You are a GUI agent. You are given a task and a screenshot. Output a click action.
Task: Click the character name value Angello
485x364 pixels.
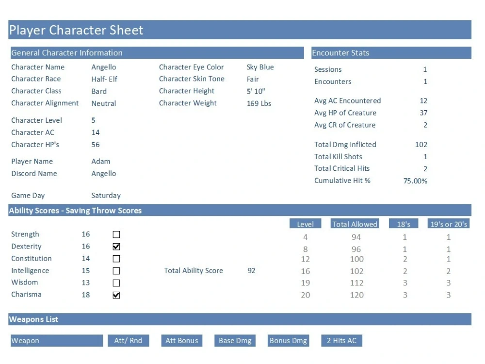click(104, 67)
